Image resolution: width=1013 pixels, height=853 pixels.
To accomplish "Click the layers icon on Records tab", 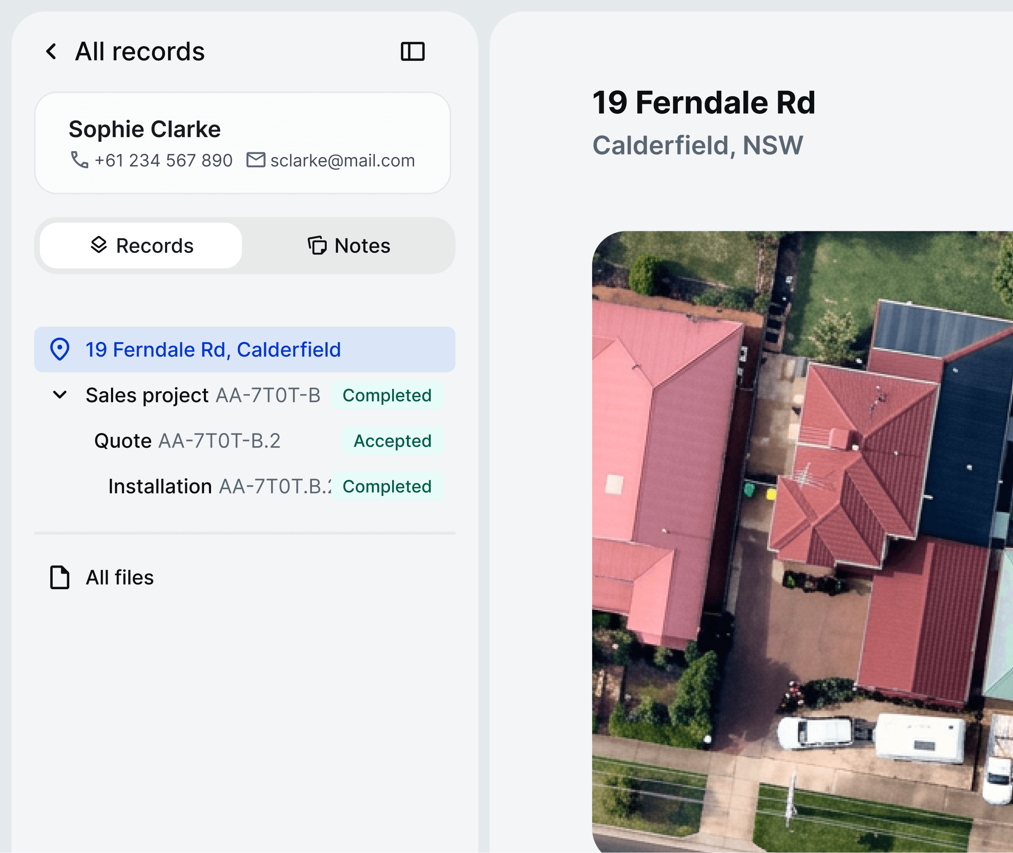I will coord(99,245).
